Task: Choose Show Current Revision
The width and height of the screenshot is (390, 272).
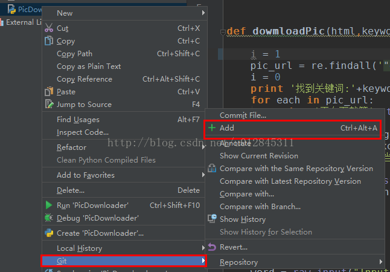Action: 295,156
